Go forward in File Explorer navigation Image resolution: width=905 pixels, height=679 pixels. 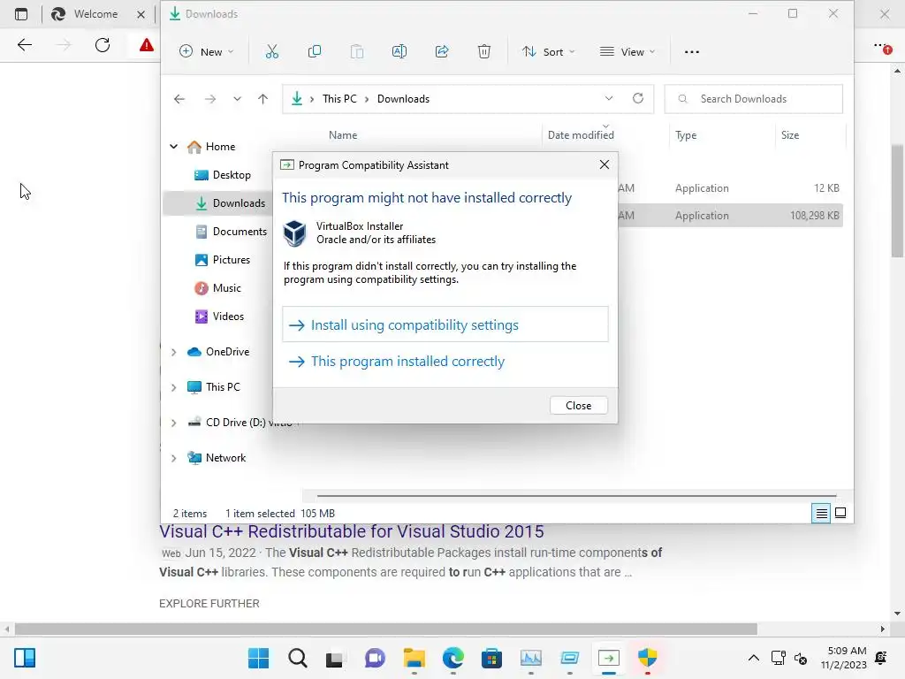tap(210, 99)
